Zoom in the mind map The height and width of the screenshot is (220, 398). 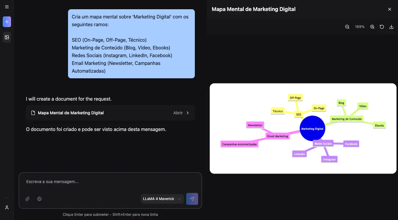[372, 27]
